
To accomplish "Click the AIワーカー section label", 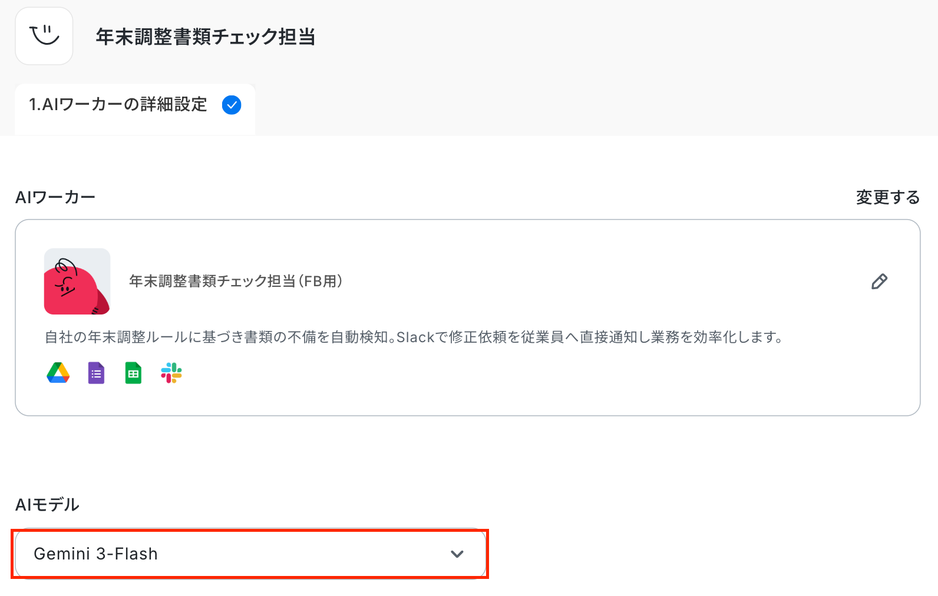I will tap(55, 197).
